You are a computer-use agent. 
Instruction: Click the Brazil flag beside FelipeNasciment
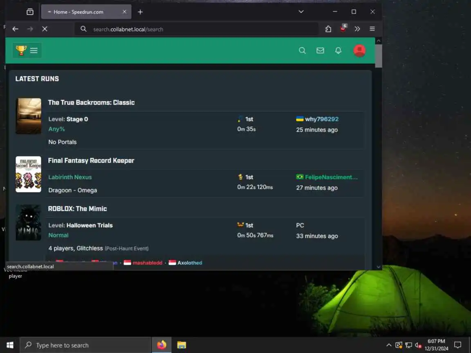click(300, 177)
